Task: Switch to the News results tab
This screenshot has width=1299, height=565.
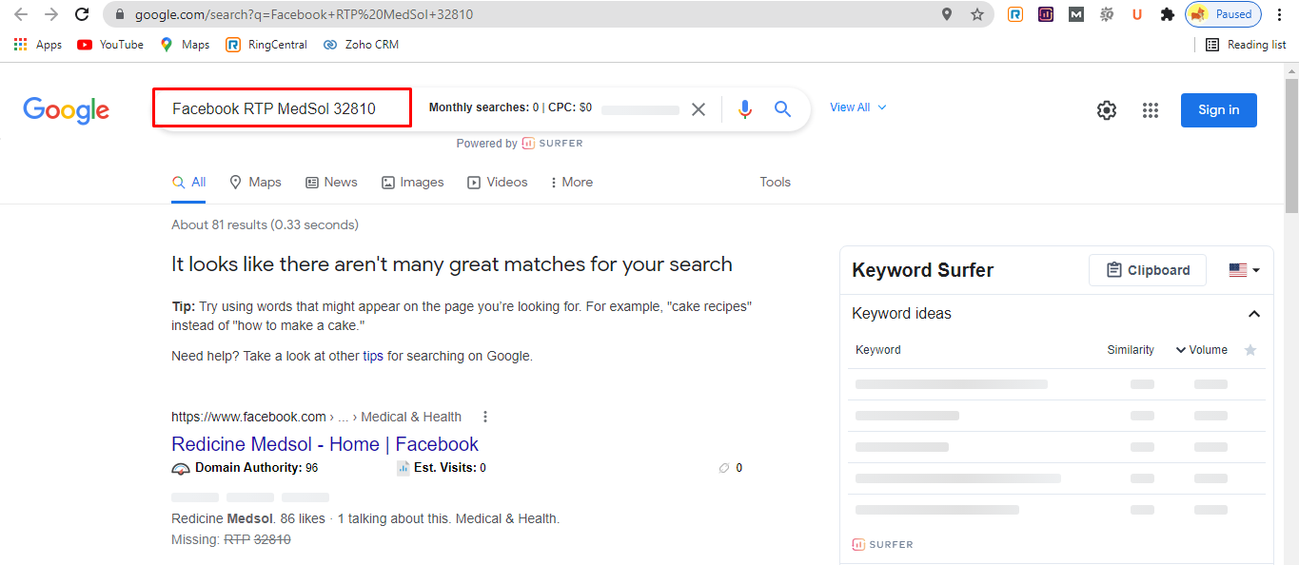Action: pos(331,183)
